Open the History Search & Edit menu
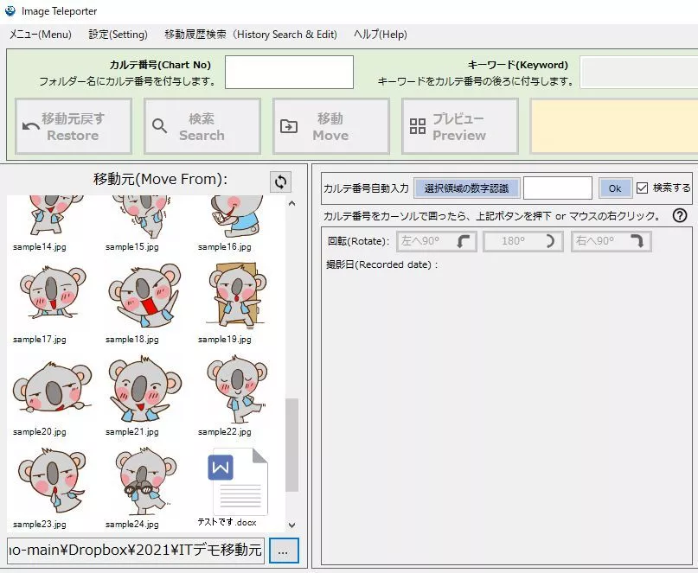The width and height of the screenshot is (698, 573). click(250, 35)
